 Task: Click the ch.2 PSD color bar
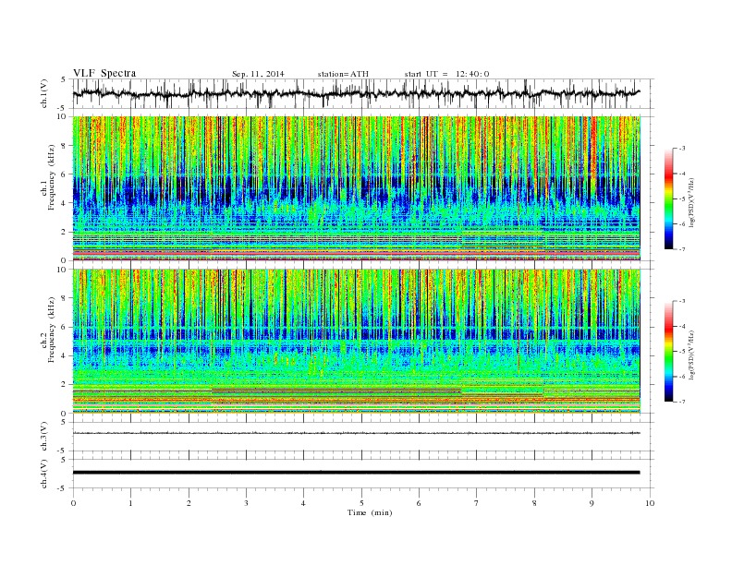tap(668, 352)
